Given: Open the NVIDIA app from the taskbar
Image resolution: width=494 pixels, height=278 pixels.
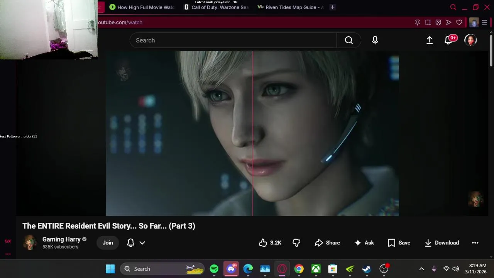Looking at the screenshot, I should pos(350,269).
